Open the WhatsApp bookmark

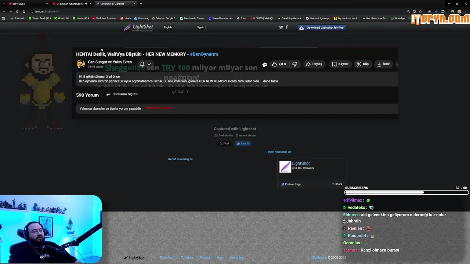click(x=398, y=18)
